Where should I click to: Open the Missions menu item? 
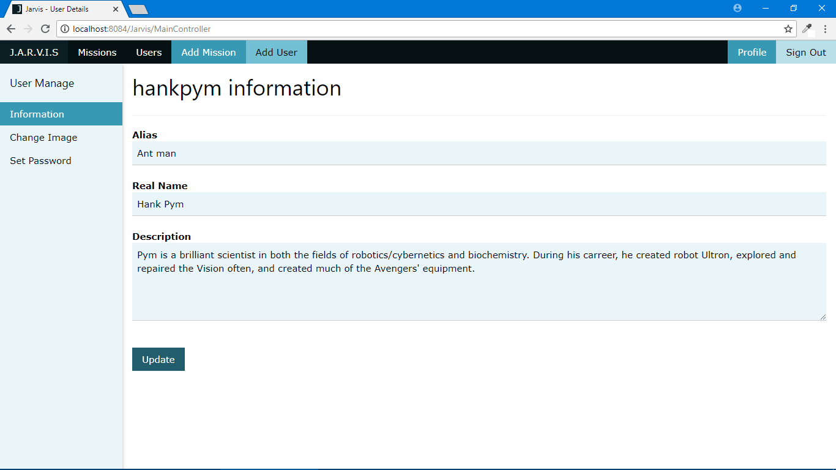tap(97, 52)
